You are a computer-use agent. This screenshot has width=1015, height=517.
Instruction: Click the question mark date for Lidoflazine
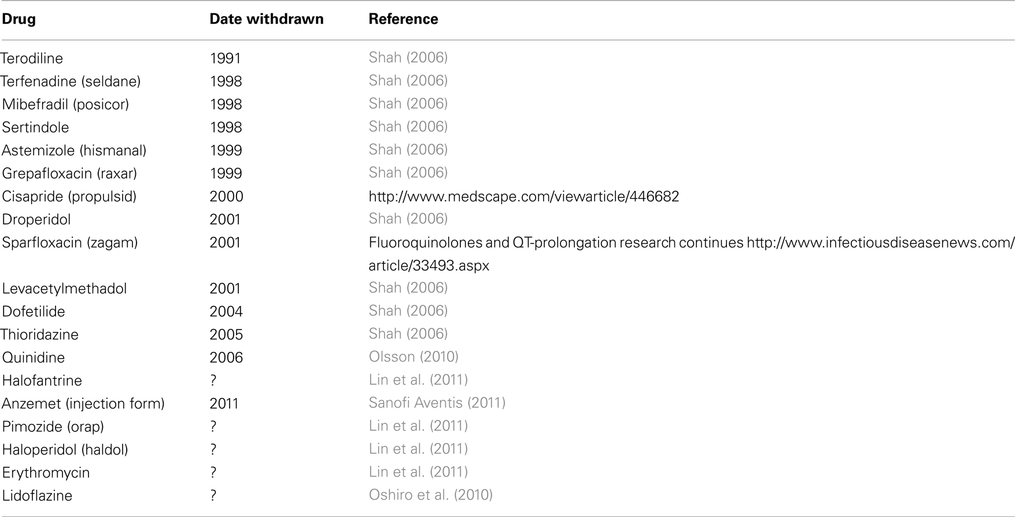[213, 496]
